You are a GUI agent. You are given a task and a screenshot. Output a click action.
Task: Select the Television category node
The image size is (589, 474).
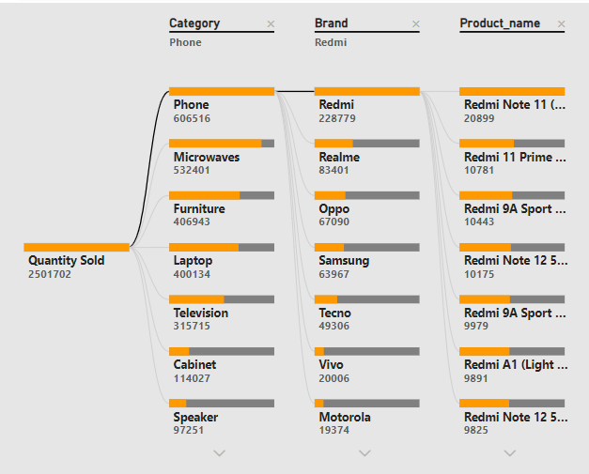[222, 313]
